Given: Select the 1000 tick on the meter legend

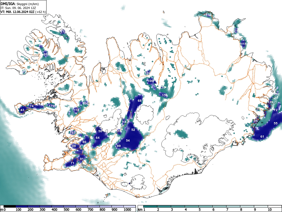Looking at the screenshot, I should (127, 210).
